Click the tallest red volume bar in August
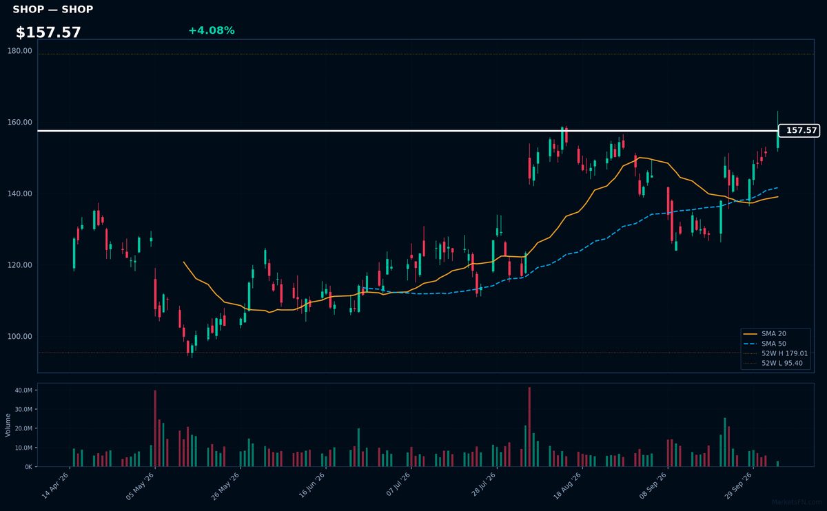This screenshot has width=827, height=511. (529, 427)
